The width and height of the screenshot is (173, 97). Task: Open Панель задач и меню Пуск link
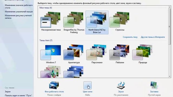(18, 95)
